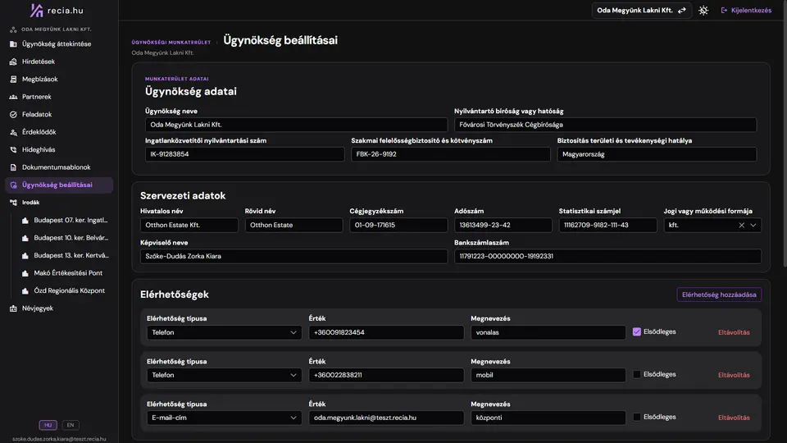
Task: Open Hideghívás phone icon in sidebar
Action: click(13, 149)
